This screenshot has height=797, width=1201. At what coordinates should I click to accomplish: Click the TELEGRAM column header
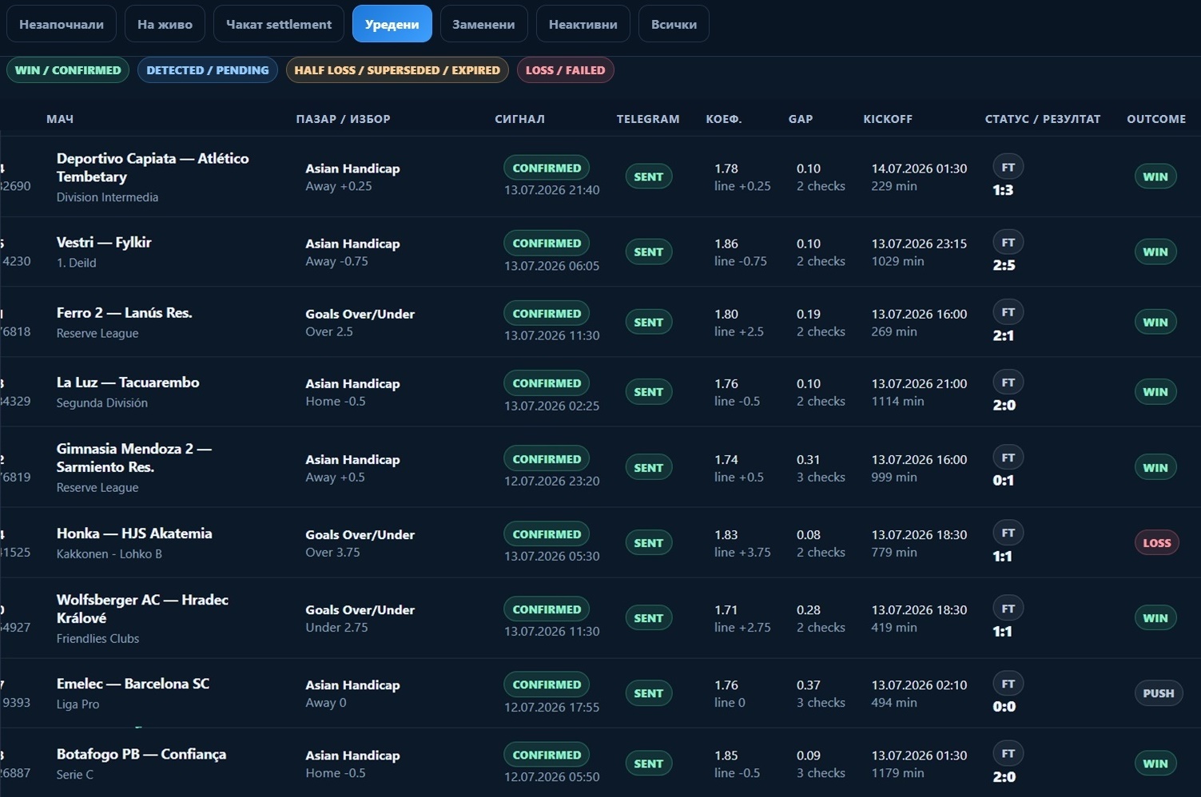pyautogui.click(x=648, y=119)
